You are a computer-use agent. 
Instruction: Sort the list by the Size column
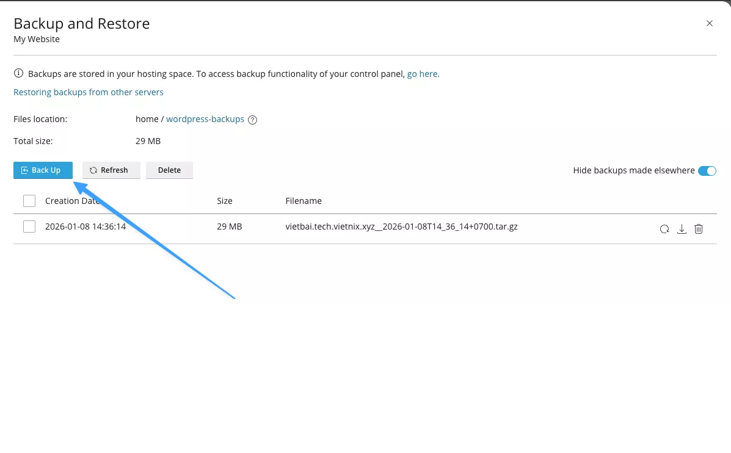224,200
